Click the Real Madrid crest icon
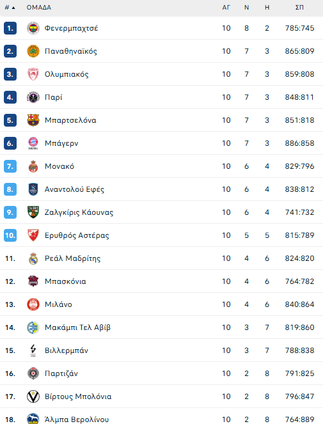 tap(33, 258)
